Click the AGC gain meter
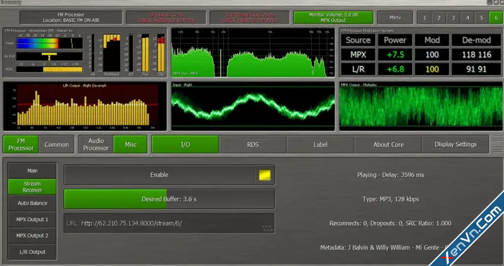The image size is (504, 266). click(50, 69)
